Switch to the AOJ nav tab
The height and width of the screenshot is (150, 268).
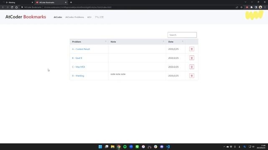coord(89,17)
